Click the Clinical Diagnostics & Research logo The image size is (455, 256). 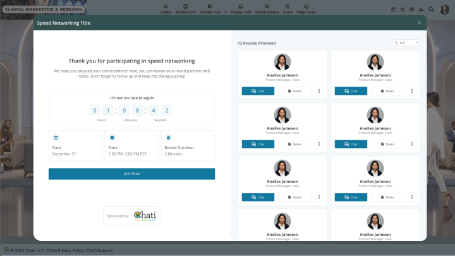44,9
